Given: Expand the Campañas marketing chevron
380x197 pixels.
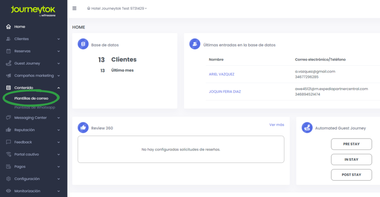Looking at the screenshot, I should [x=58, y=76].
